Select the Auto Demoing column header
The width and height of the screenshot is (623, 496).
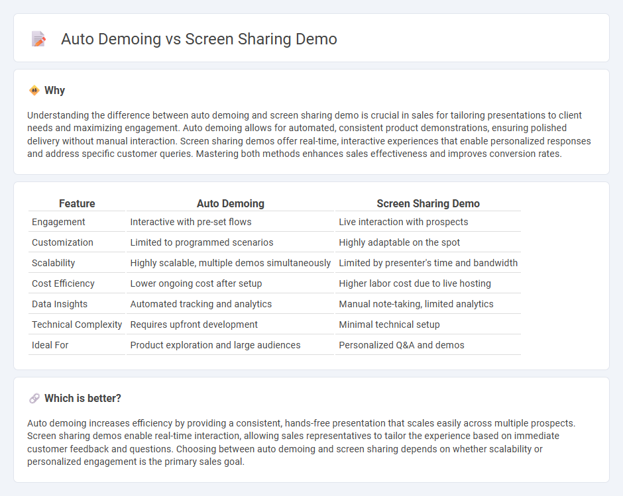(x=231, y=203)
